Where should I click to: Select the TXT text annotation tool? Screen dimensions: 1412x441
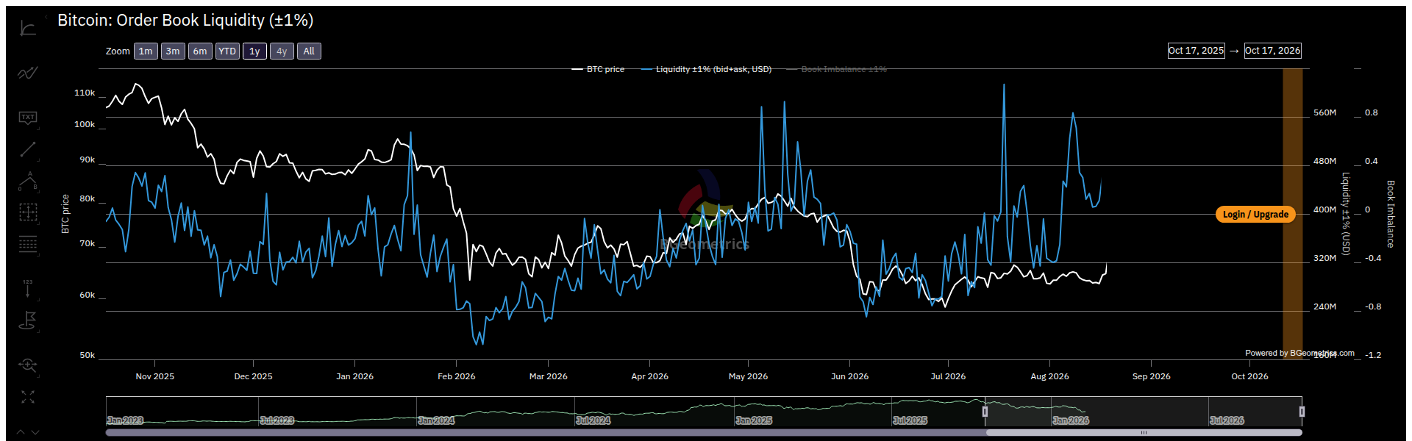click(x=27, y=118)
